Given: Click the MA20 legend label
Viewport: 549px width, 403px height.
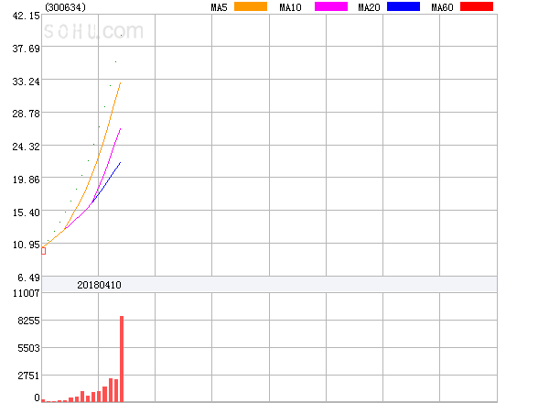Looking at the screenshot, I should click(x=369, y=7).
